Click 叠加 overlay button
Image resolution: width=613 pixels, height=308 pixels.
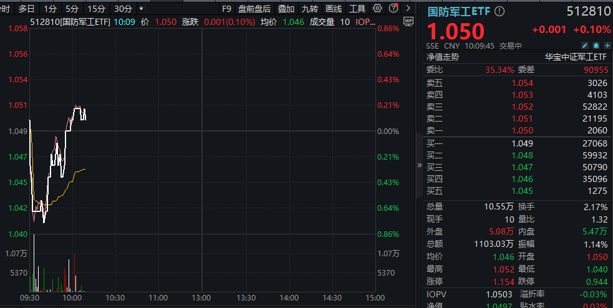286,9
